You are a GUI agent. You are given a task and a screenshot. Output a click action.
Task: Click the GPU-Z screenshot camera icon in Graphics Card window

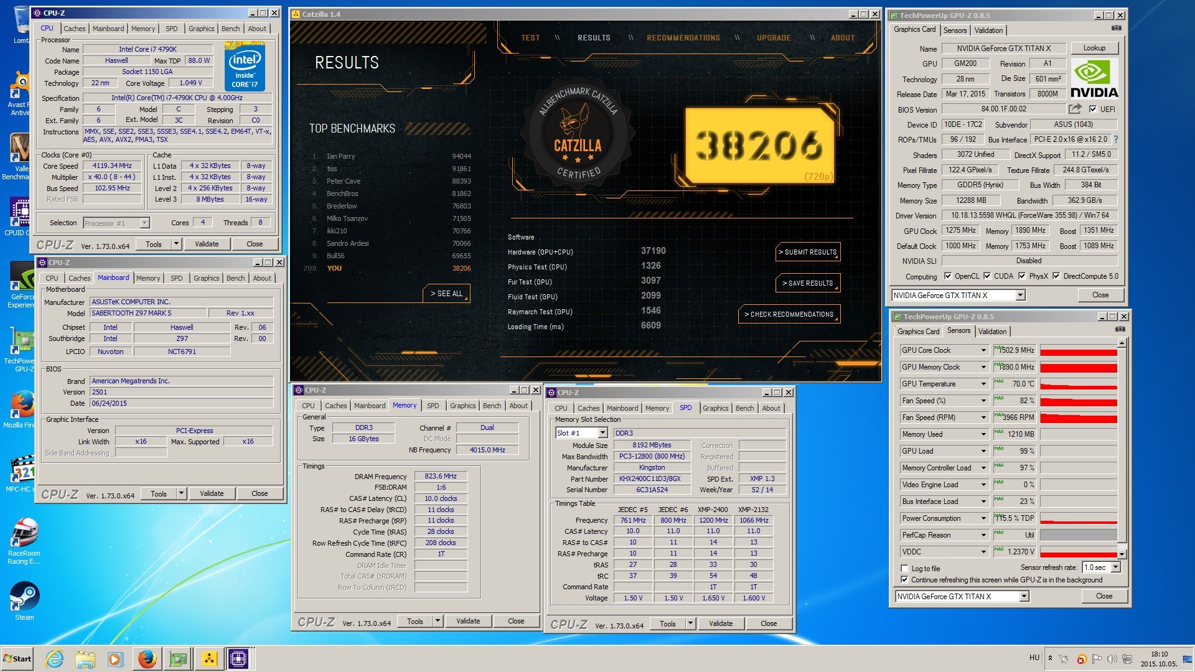tap(1117, 28)
